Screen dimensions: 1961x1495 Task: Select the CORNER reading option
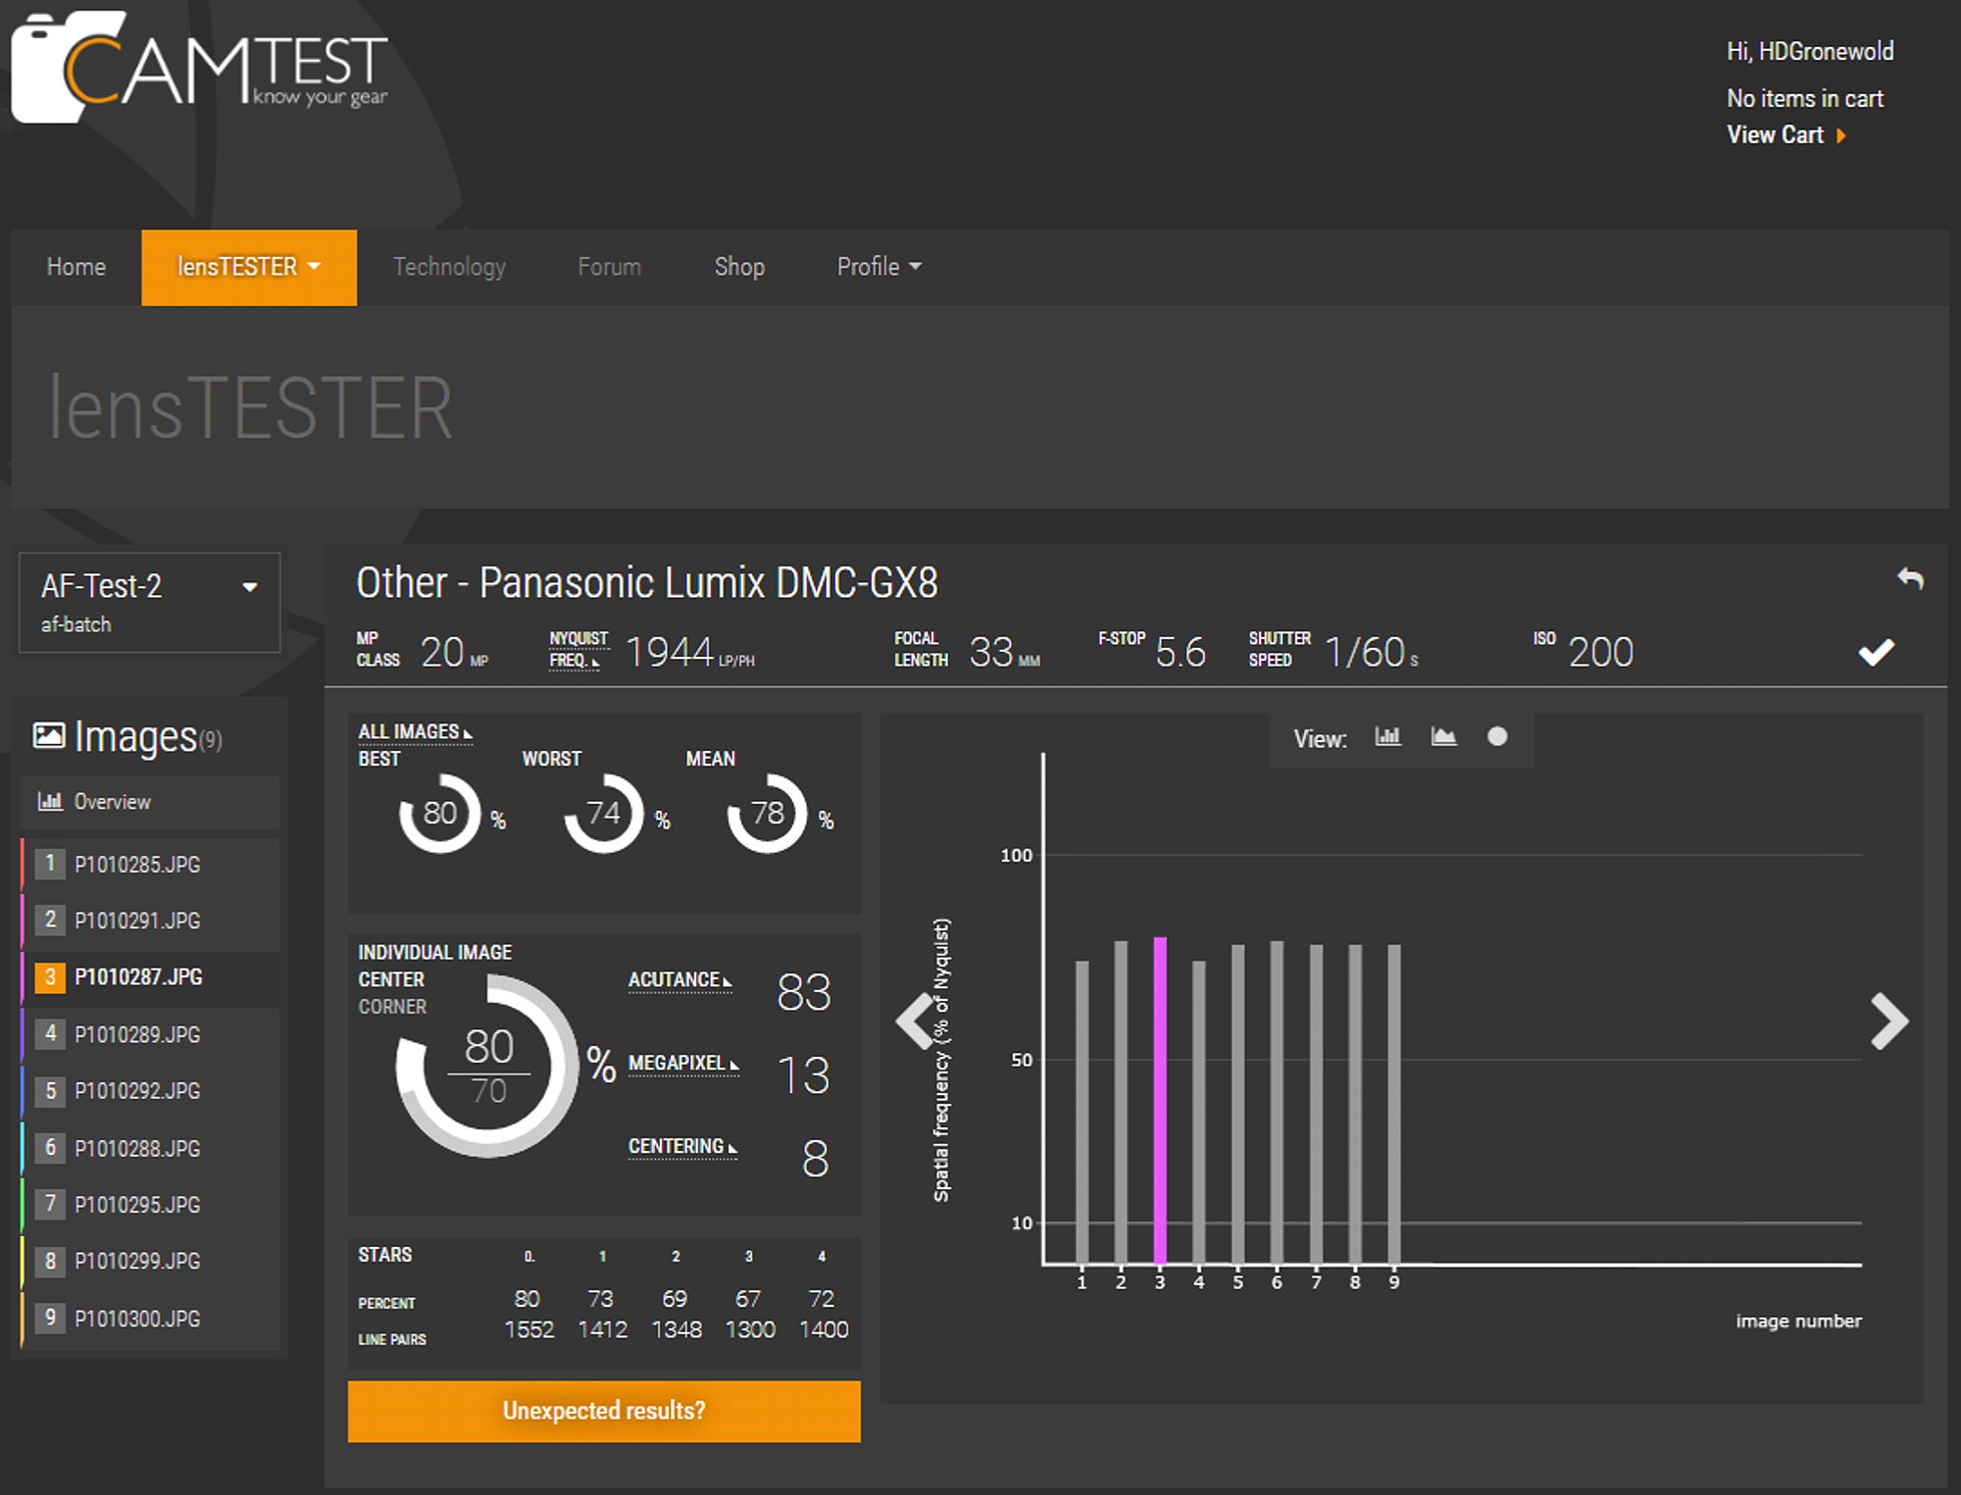[x=392, y=1007]
